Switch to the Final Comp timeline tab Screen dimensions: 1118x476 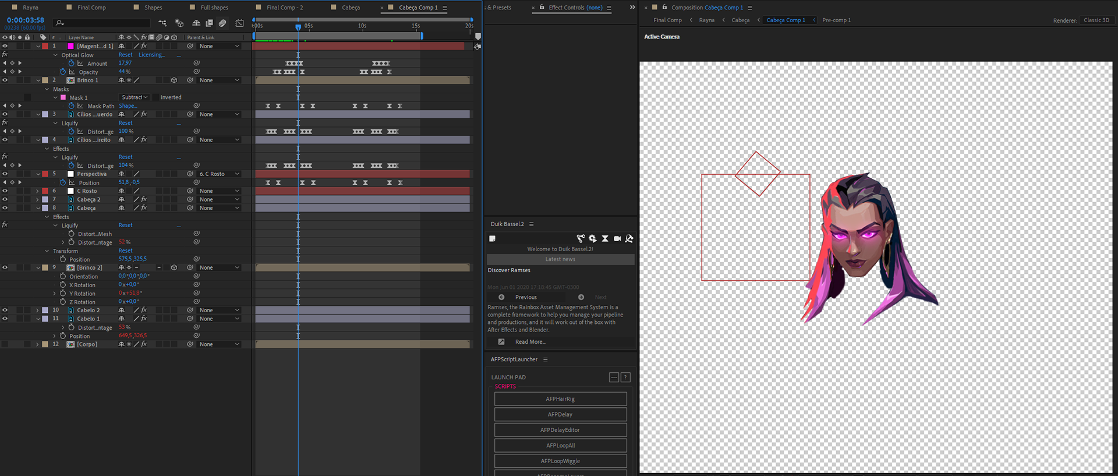tap(91, 8)
